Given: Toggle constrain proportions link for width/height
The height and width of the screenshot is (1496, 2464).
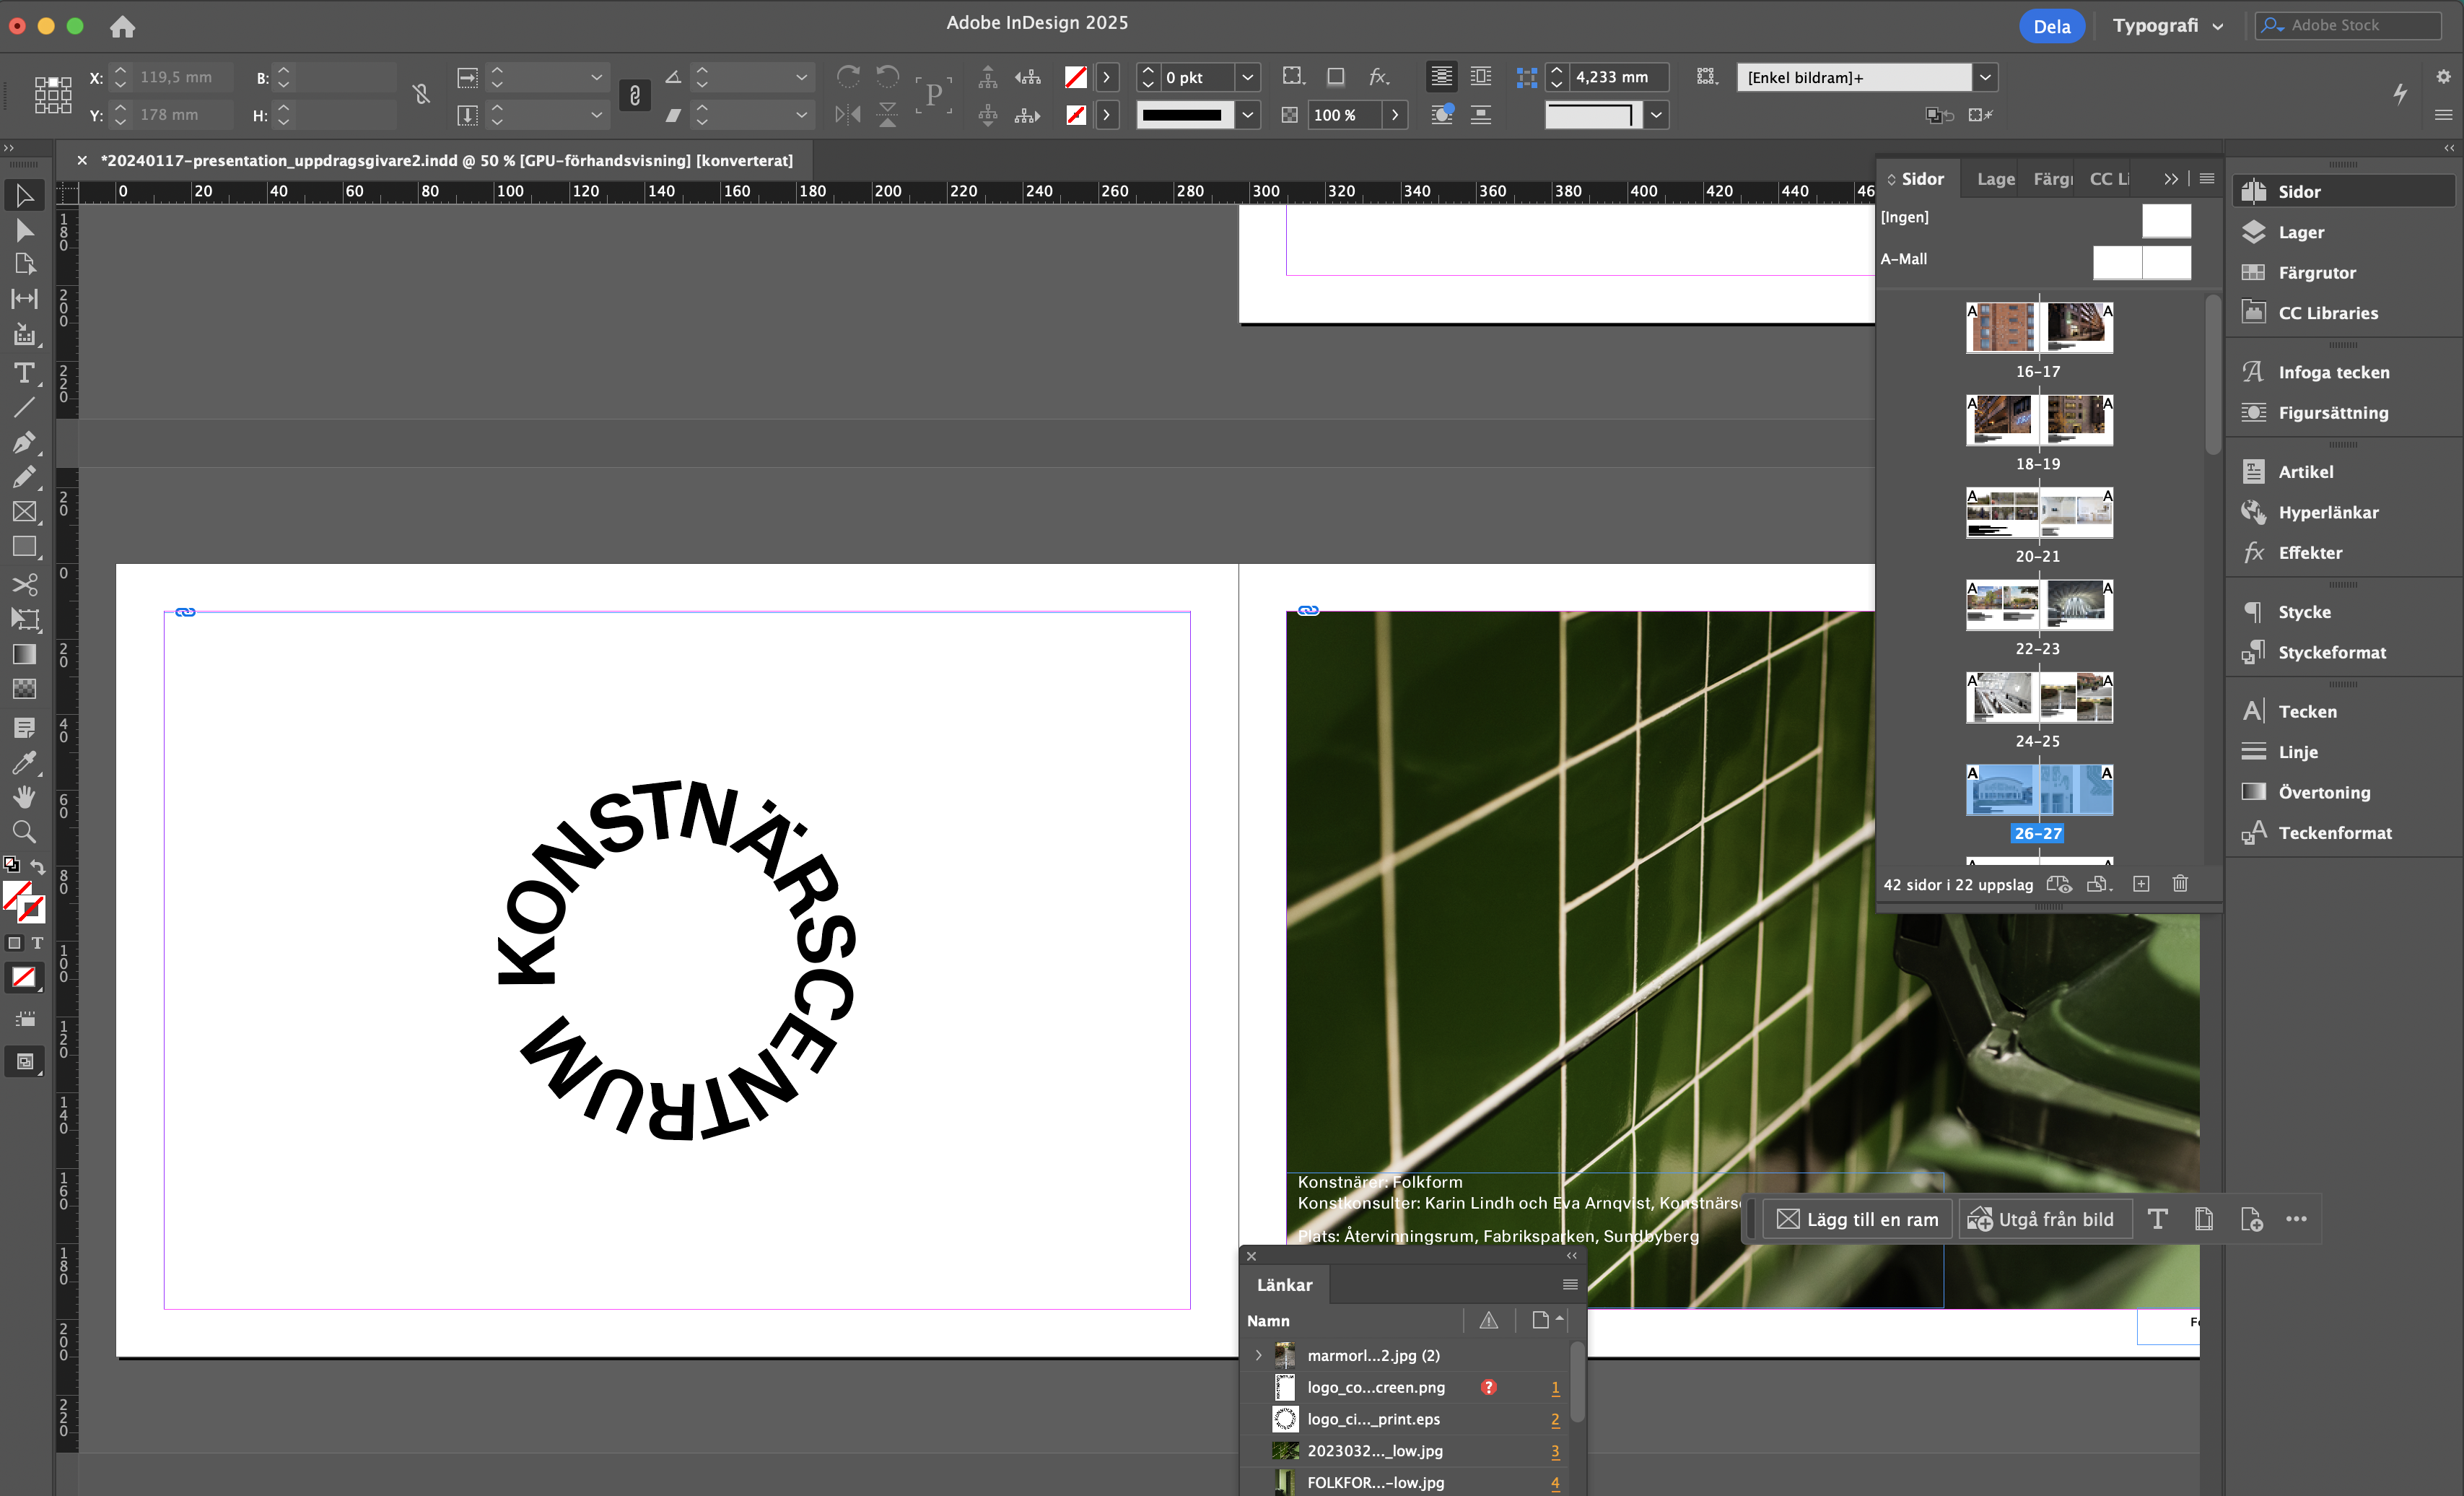Looking at the screenshot, I should point(421,95).
